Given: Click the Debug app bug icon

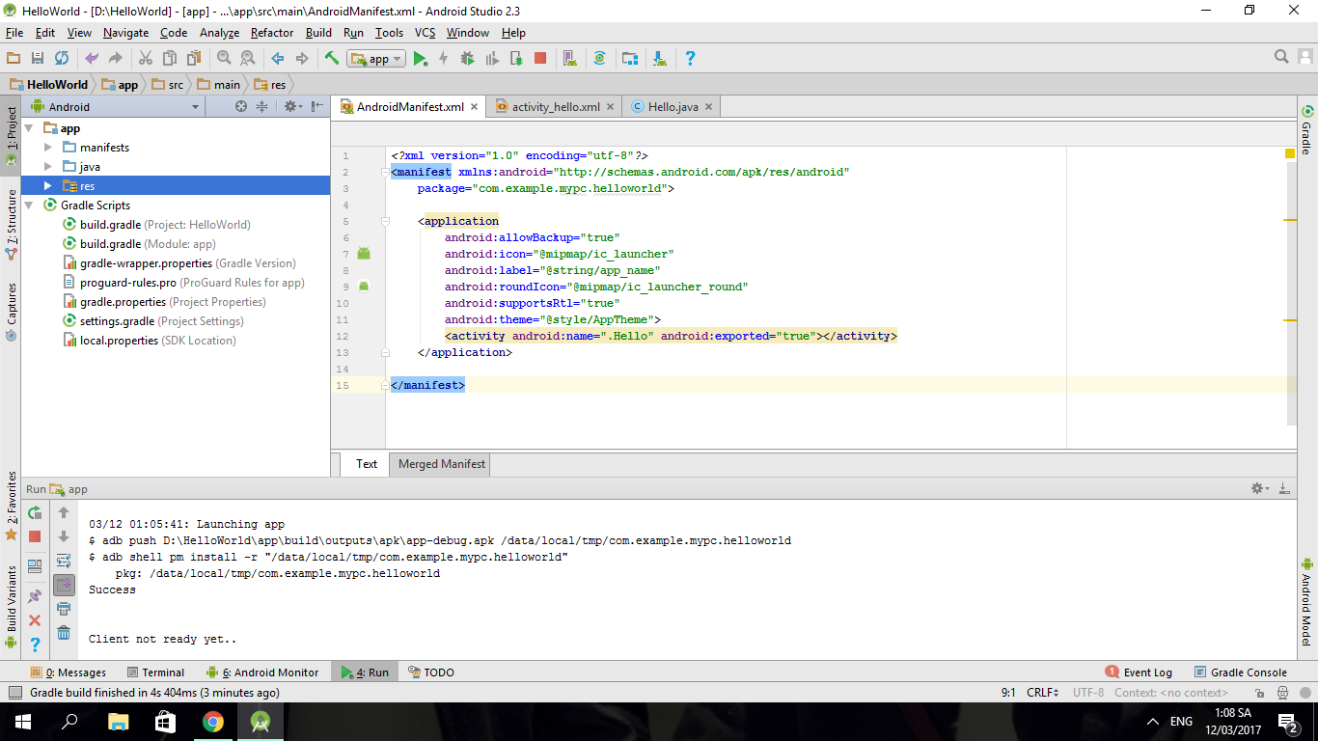Looking at the screenshot, I should (467, 59).
